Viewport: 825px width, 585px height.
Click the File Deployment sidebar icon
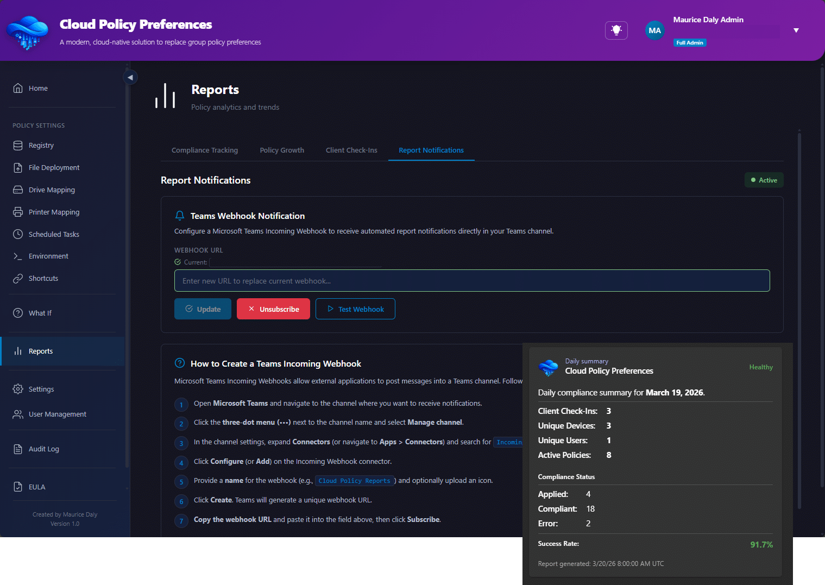tap(18, 168)
